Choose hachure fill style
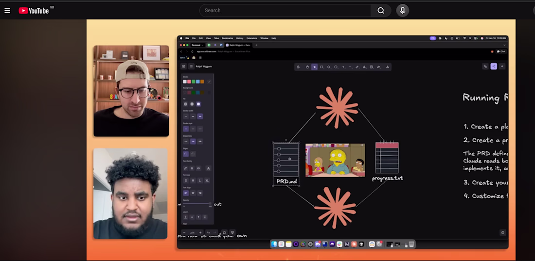The width and height of the screenshot is (535, 261). point(186,104)
